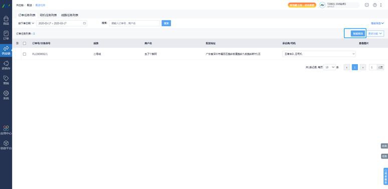388x189 pixels.
Task: Open the piggy-bank inventory sidebar section
Action: 6,65
